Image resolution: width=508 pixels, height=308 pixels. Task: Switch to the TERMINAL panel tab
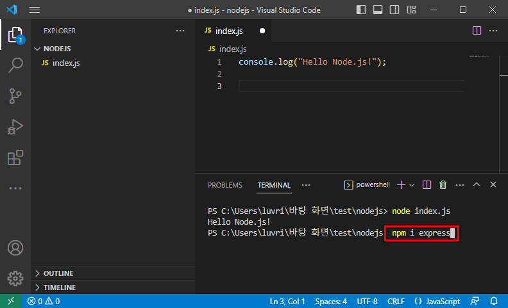(x=274, y=185)
